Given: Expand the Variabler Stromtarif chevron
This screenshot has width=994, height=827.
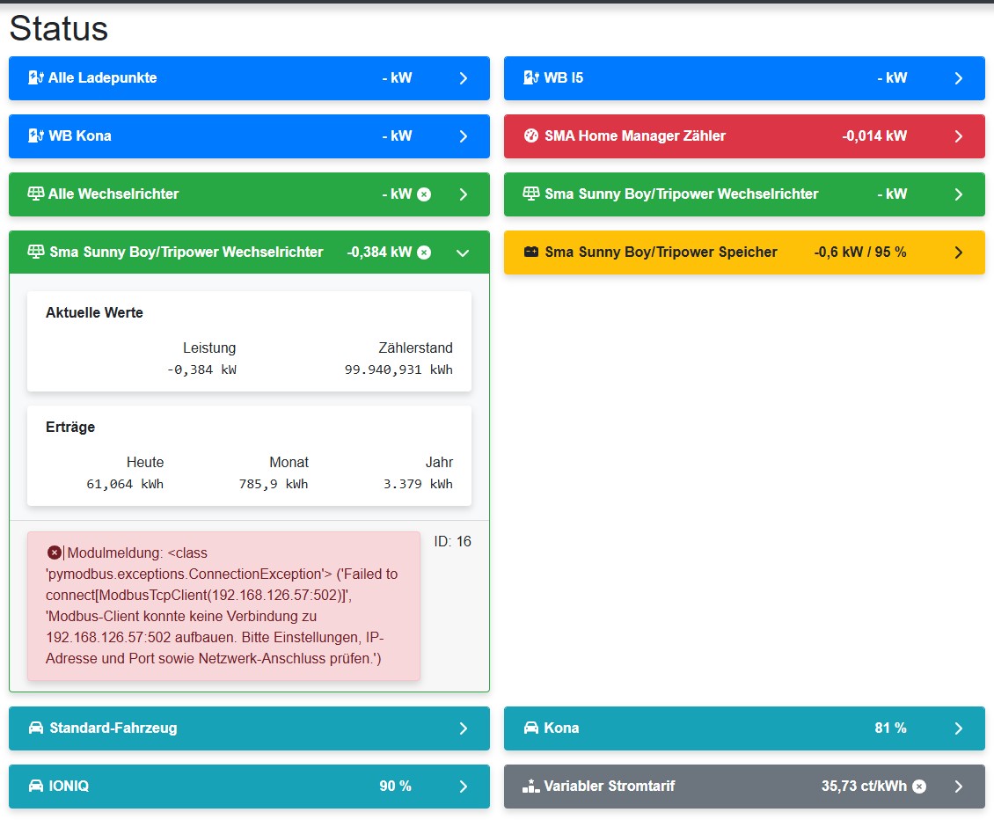Looking at the screenshot, I should click(x=959, y=787).
